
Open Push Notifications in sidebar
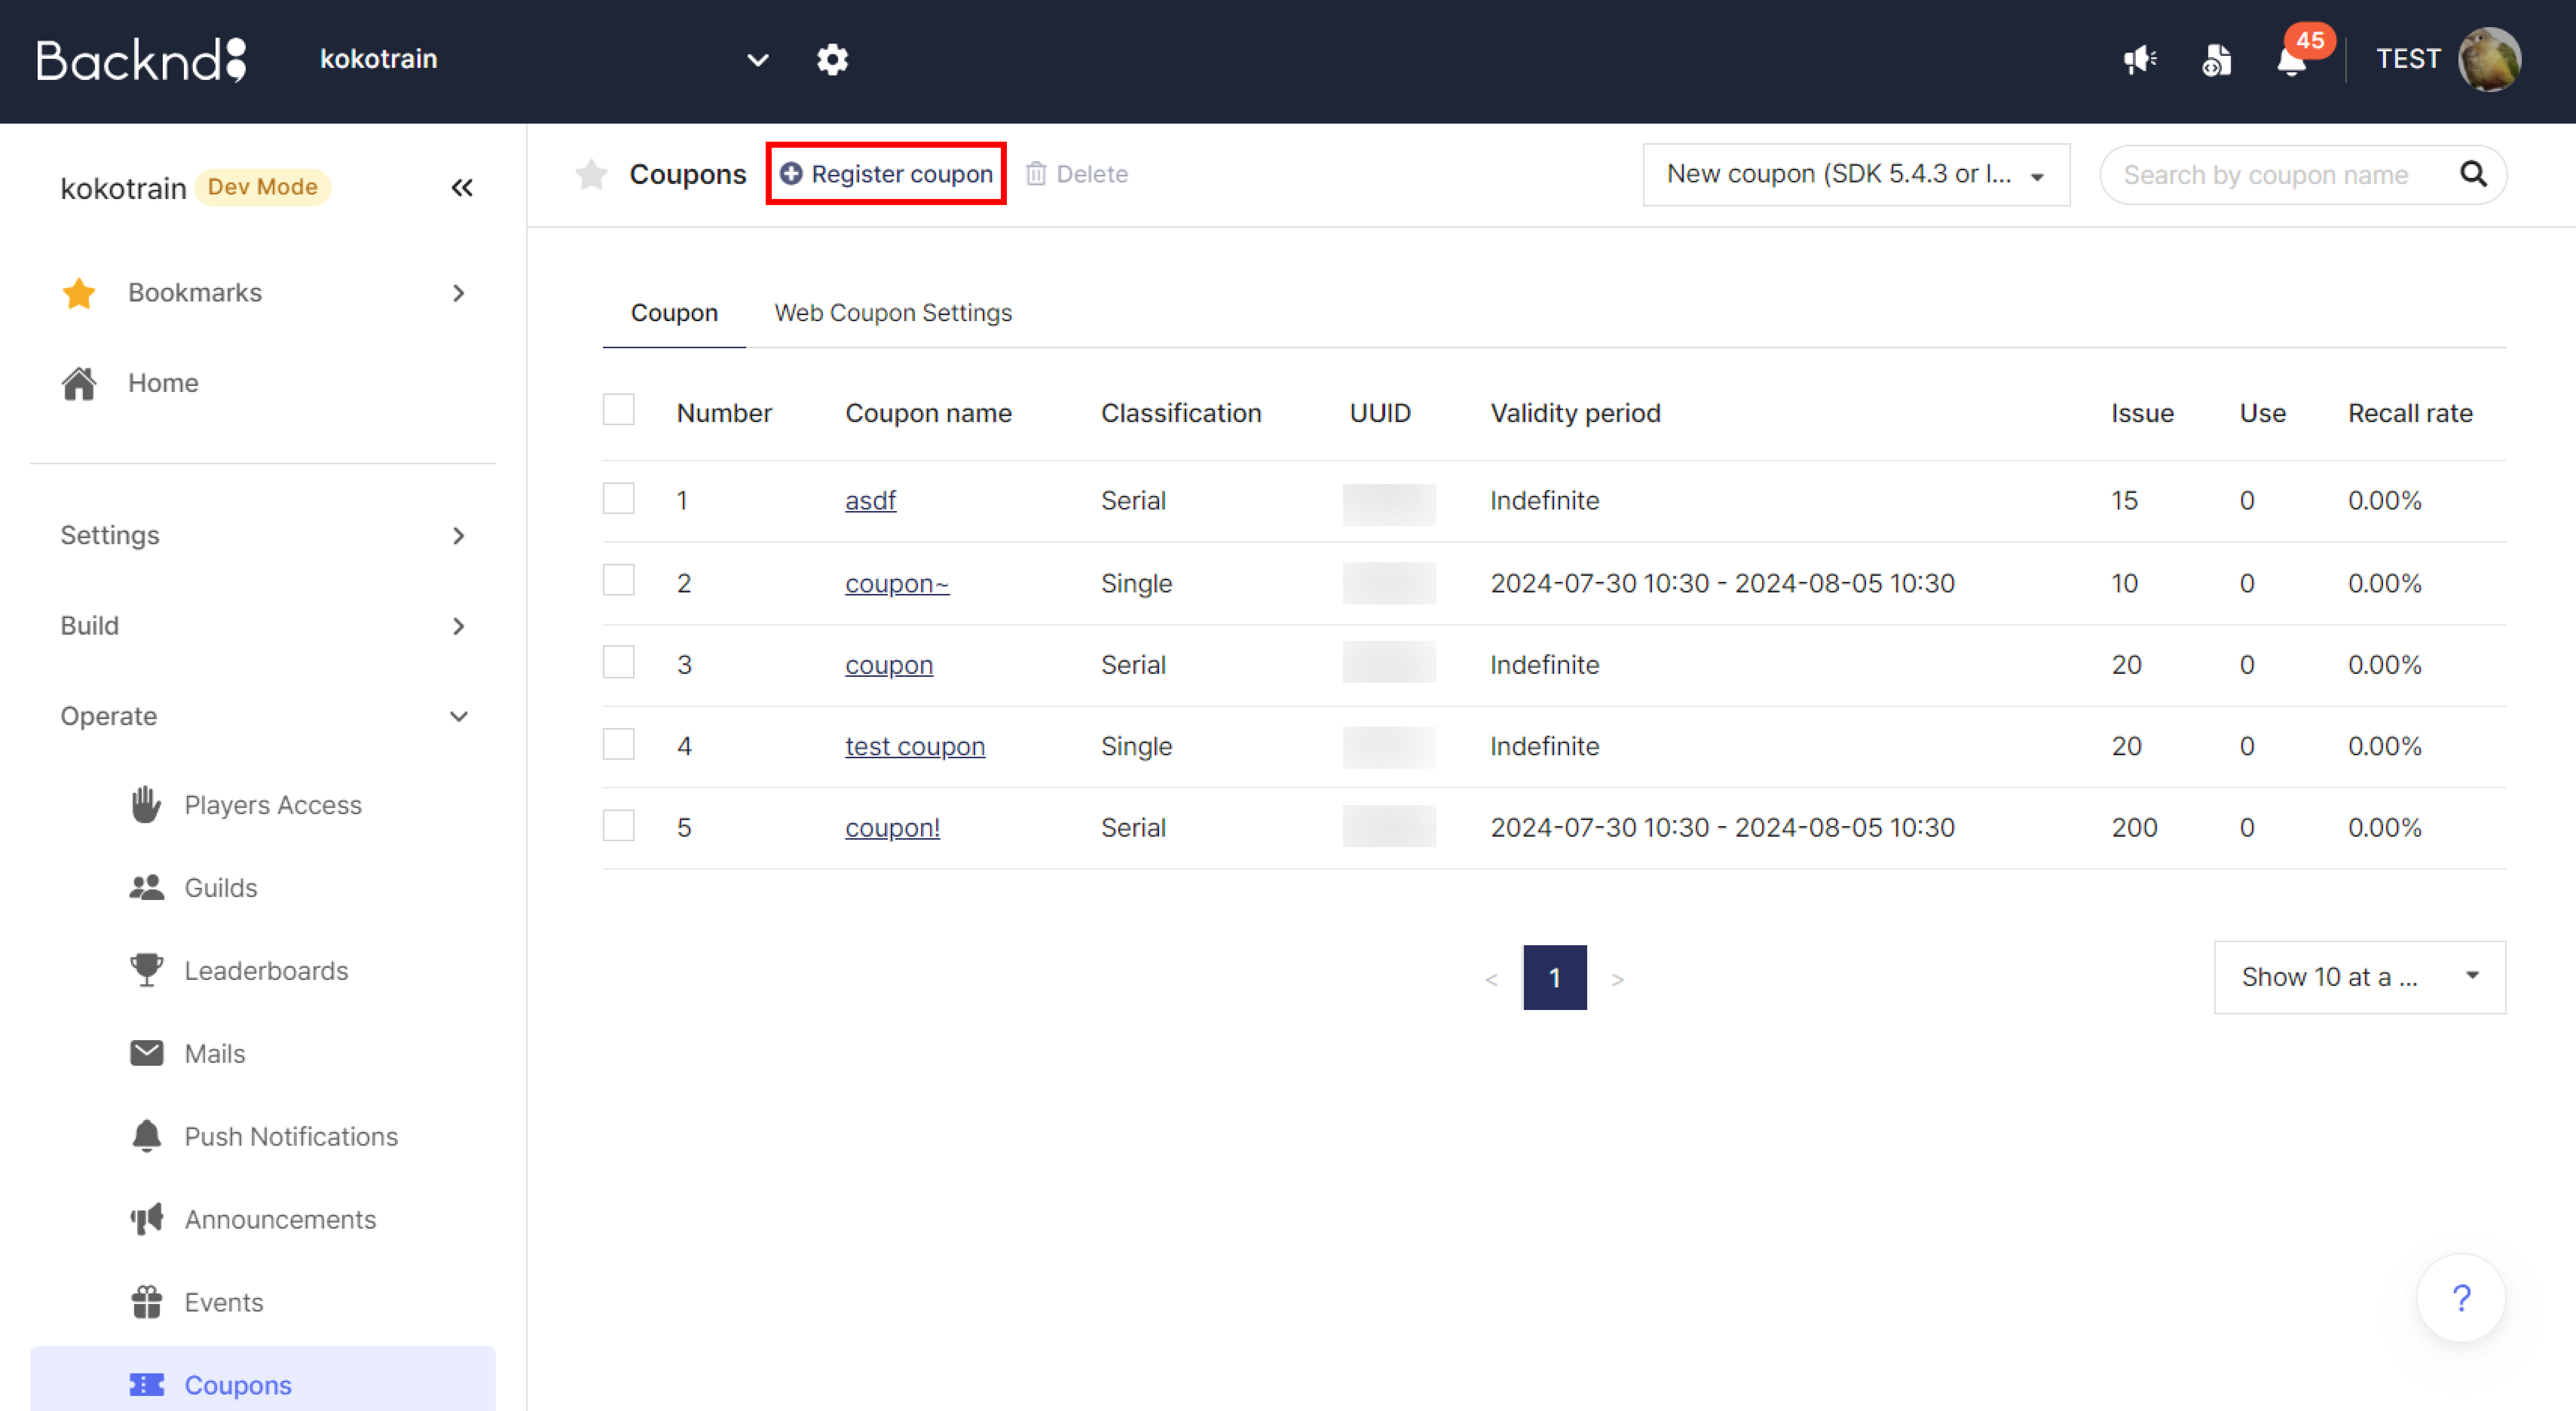pyautogui.click(x=290, y=1136)
